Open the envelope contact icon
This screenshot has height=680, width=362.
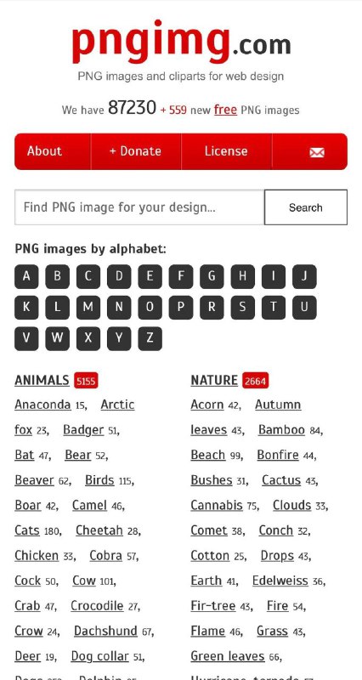pyautogui.click(x=317, y=152)
